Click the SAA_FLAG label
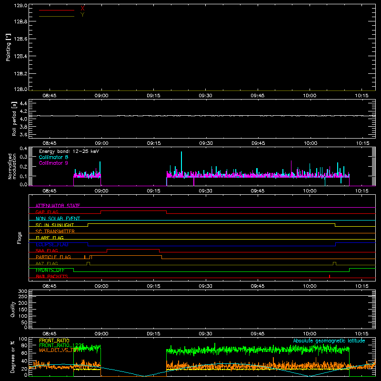The height and width of the screenshot is (381, 381). tap(47, 251)
